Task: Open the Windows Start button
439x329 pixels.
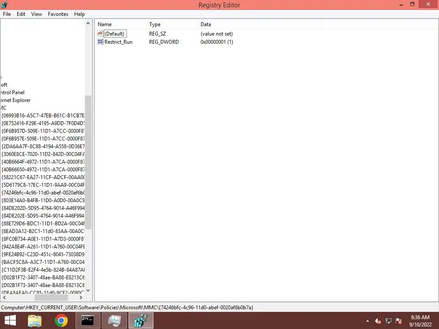Action: pyautogui.click(x=10, y=320)
